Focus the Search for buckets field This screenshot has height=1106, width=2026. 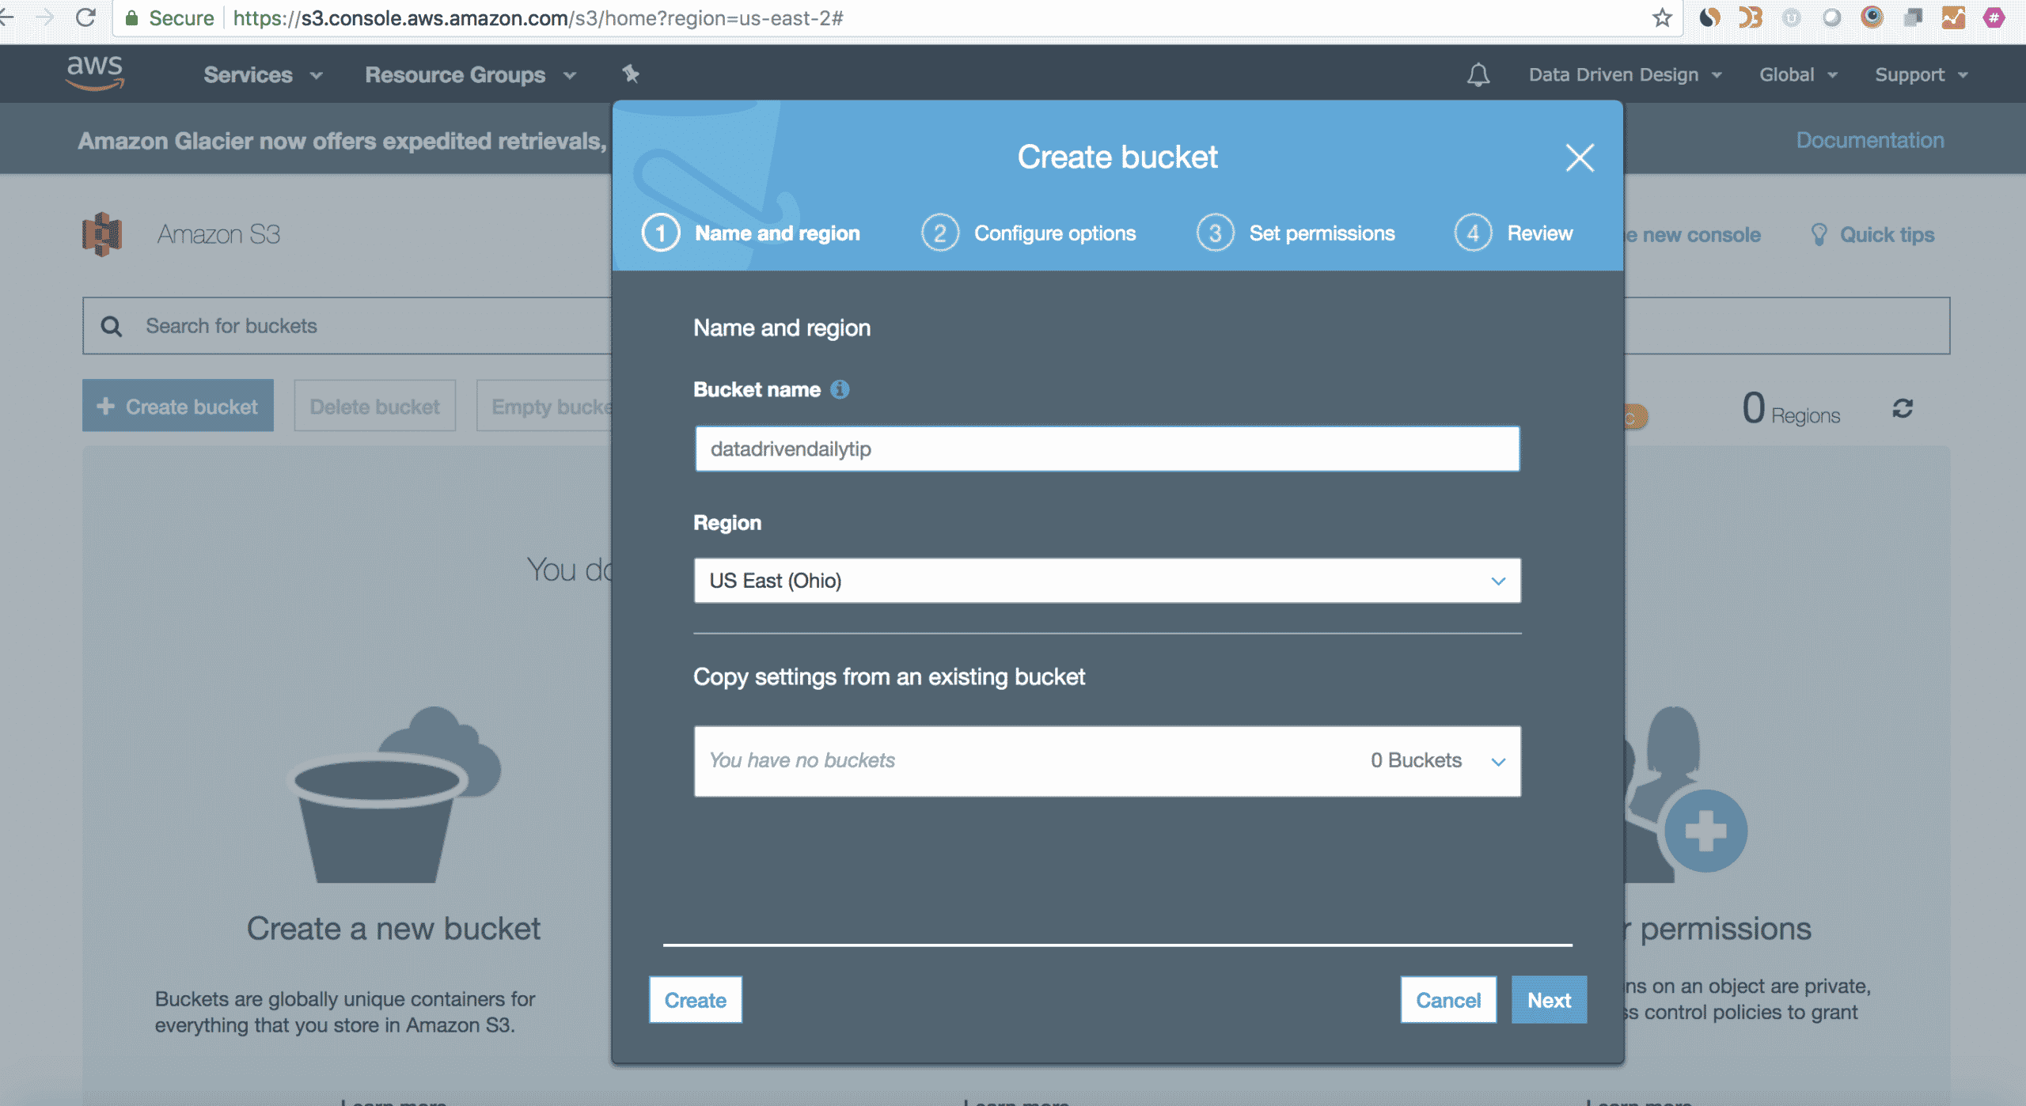click(348, 326)
